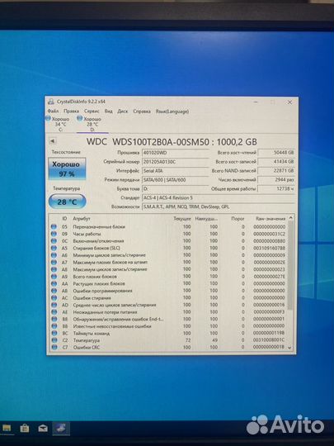Click the serial number field 201205A0130C
The image size is (334, 446).
point(175,162)
